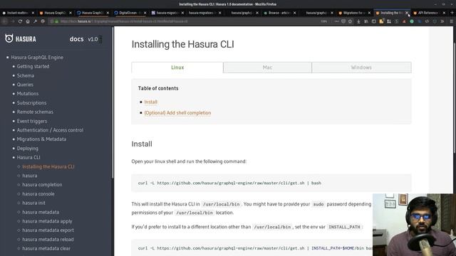
Task: Open Migrations & Metadata section
Action: [x=41, y=139]
